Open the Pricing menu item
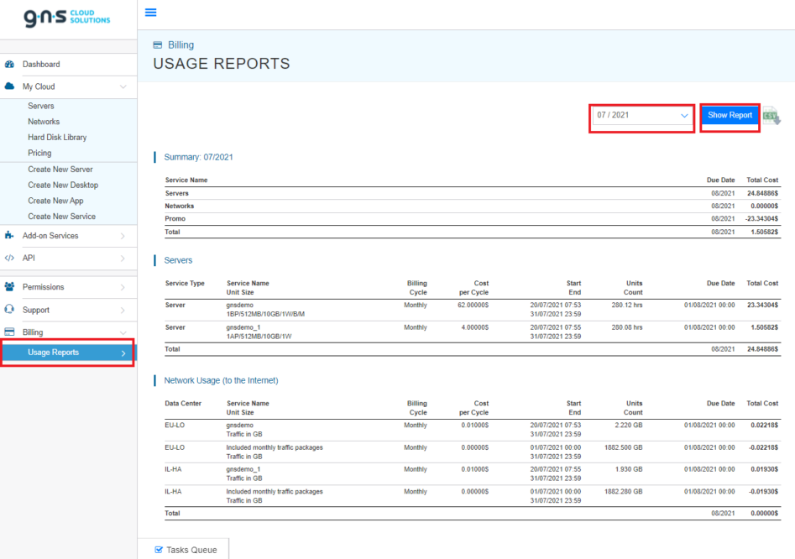Screen dimensions: 795x559 pos(39,153)
